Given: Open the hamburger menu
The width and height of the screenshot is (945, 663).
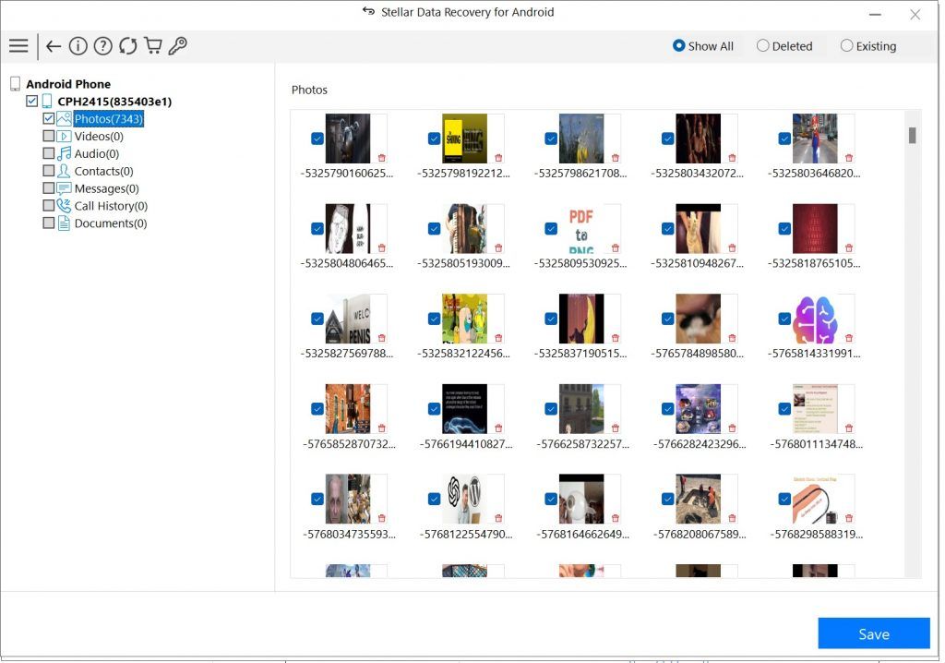Looking at the screenshot, I should click(18, 46).
